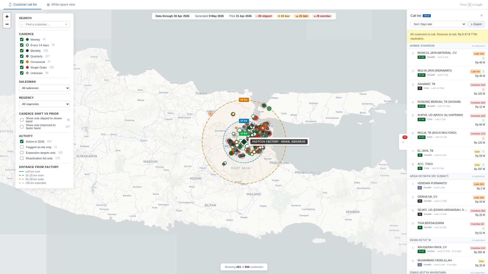Click the Fastcon factory diamond marker

[x=244, y=142]
